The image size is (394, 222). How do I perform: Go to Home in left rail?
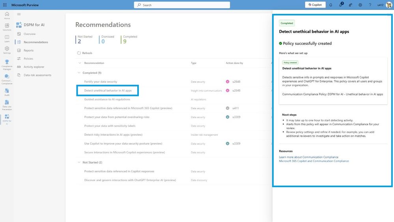(7, 15)
